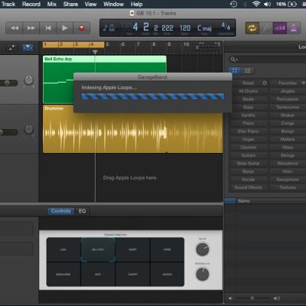The image size is (306, 306).
Task: Open the 4/4 time signature menu
Action: coord(226,26)
